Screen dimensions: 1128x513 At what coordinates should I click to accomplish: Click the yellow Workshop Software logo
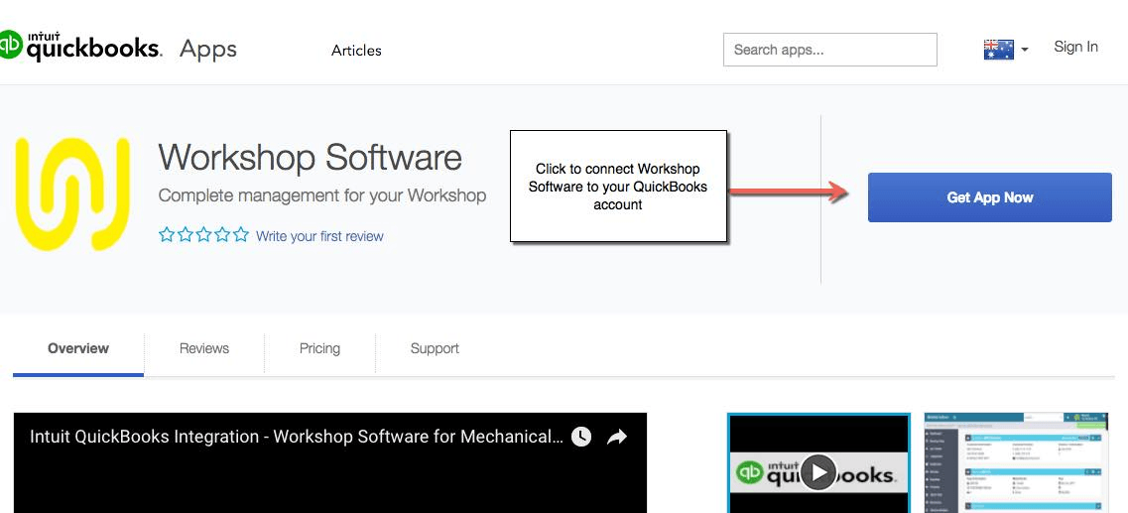pyautogui.click(x=72, y=193)
